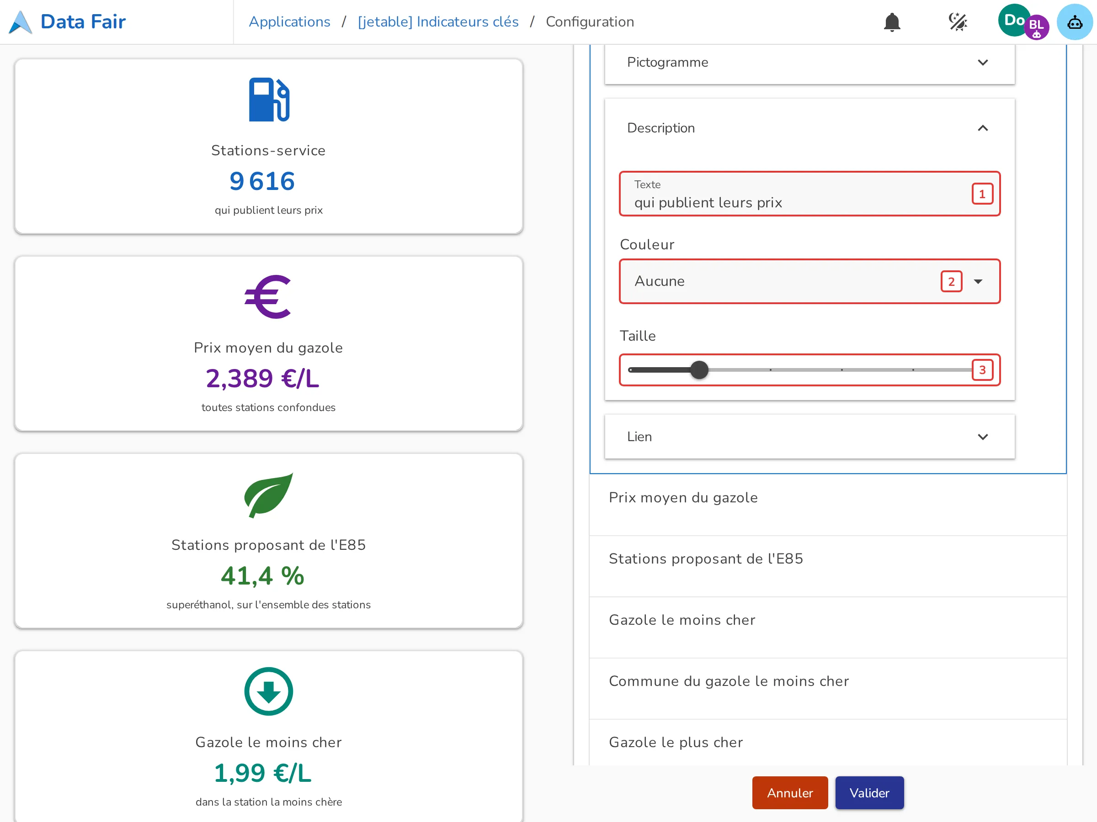
Task: Click the Data Fair logo
Action: coord(68,22)
